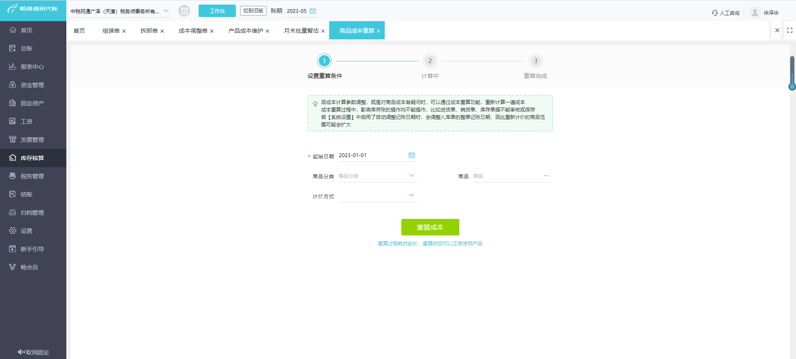Open 发票管理 in the sidebar
Viewport: 796px width, 359px height.
click(x=33, y=140)
